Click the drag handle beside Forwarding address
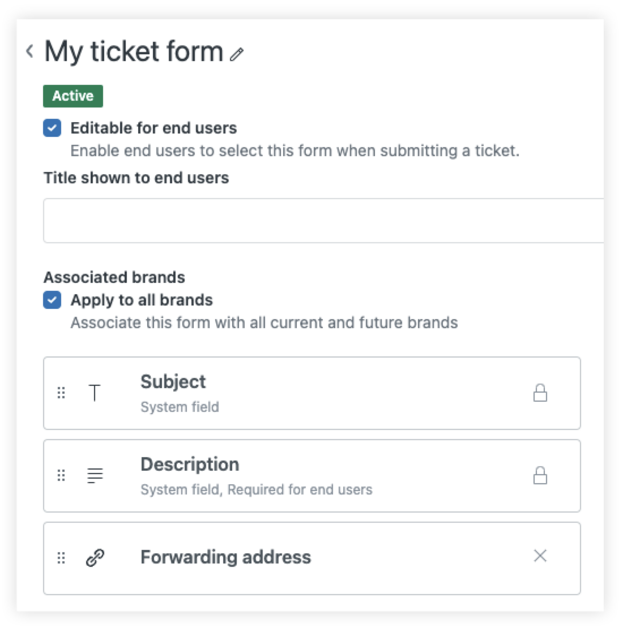Image resolution: width=623 pixels, height=628 pixels. point(61,557)
